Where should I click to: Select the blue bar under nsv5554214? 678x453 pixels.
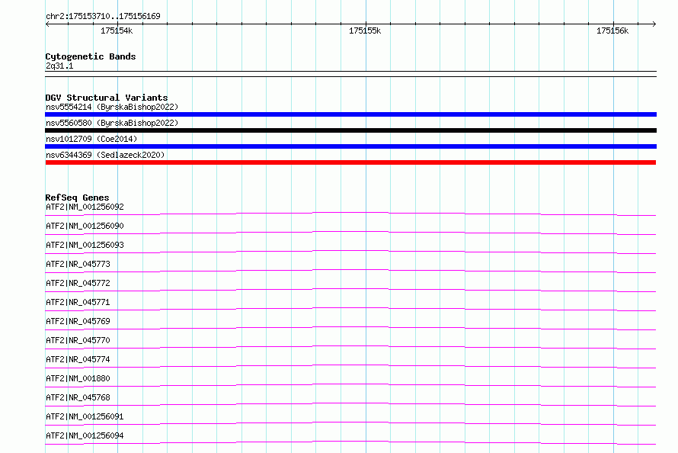click(350, 114)
